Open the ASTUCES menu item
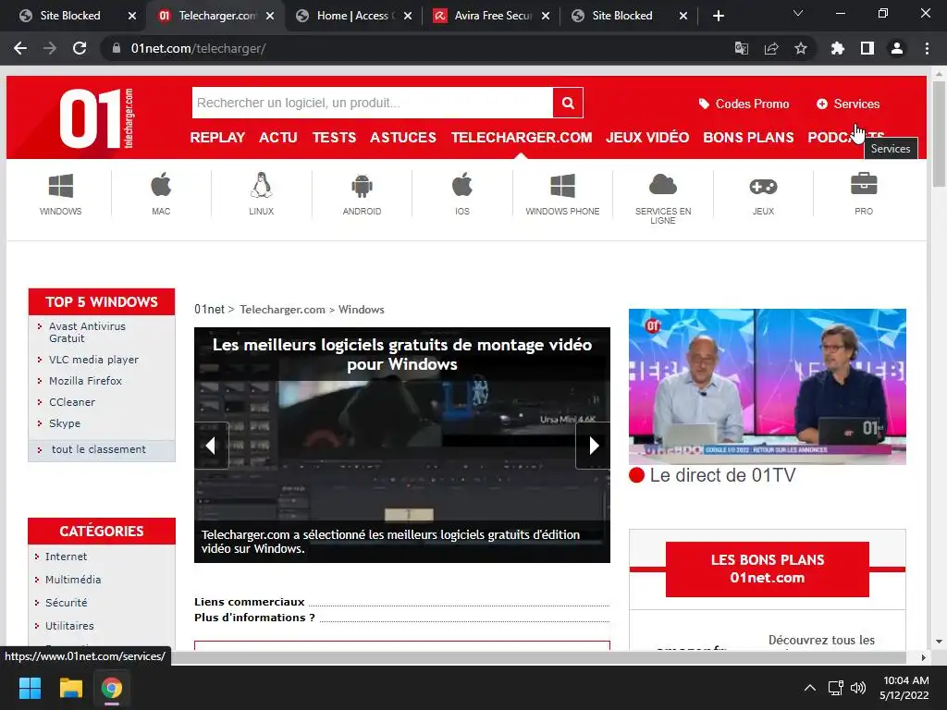This screenshot has height=710, width=947. pyautogui.click(x=403, y=138)
